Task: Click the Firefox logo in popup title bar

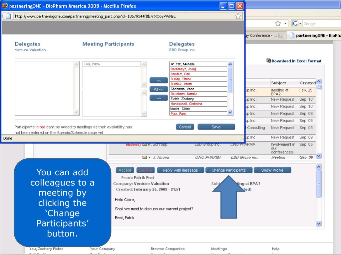Action: tap(5, 6)
